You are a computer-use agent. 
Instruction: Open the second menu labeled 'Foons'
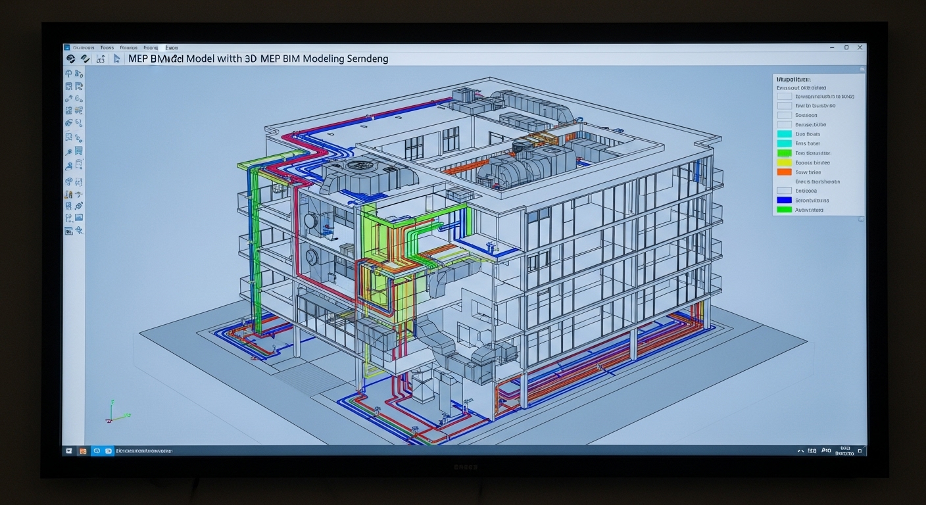(107, 47)
